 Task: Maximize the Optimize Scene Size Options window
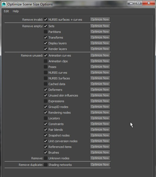139,3
